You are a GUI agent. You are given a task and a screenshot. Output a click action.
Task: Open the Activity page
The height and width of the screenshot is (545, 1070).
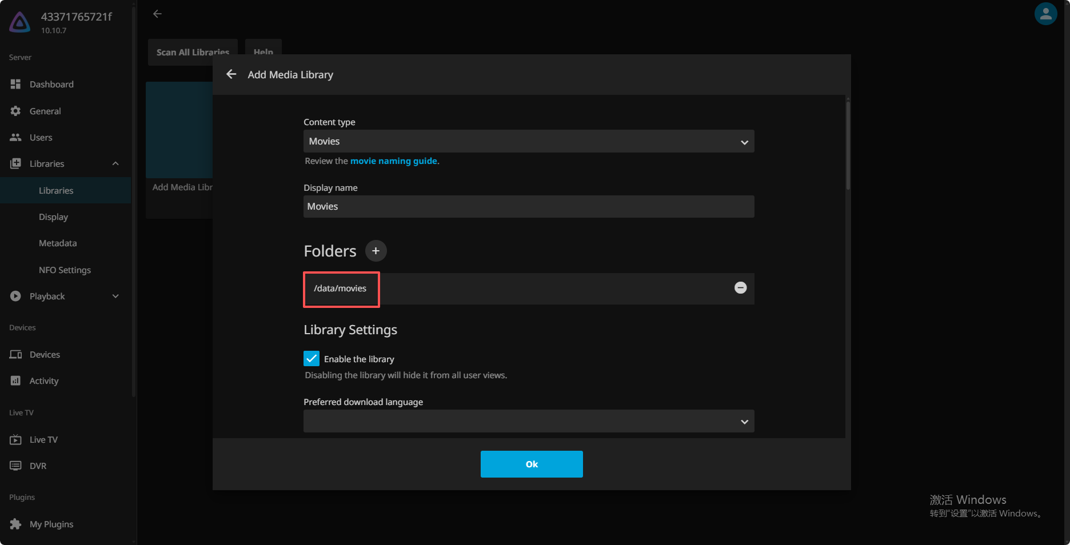pyautogui.click(x=66, y=380)
